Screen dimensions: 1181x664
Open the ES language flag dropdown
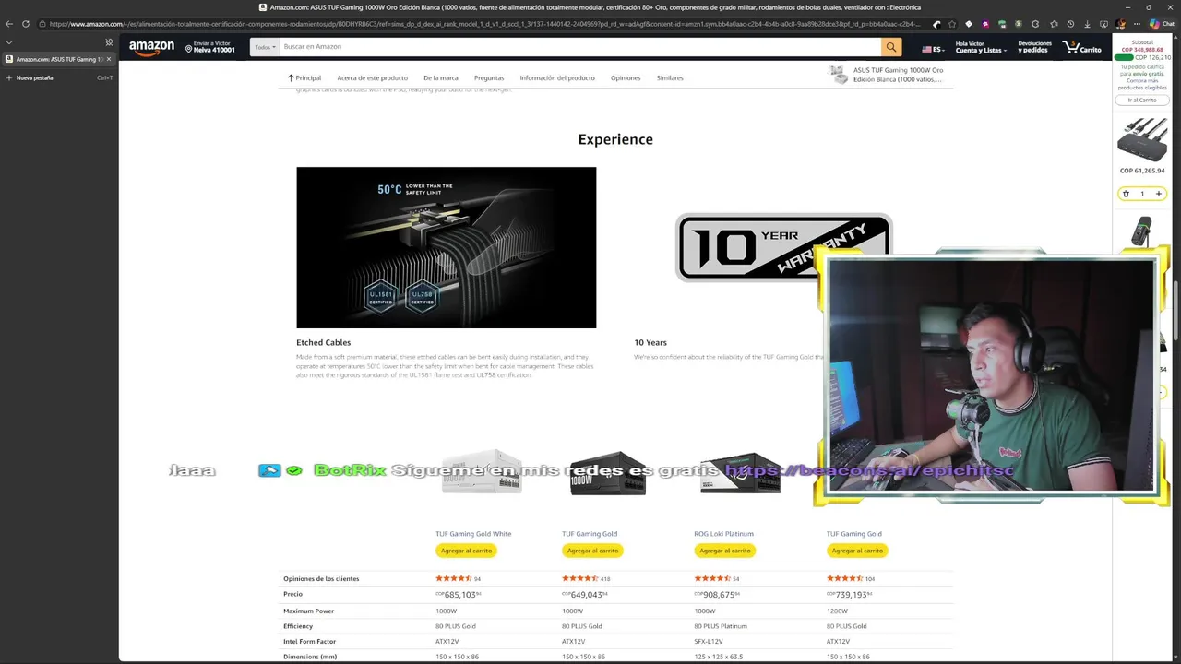coord(933,49)
